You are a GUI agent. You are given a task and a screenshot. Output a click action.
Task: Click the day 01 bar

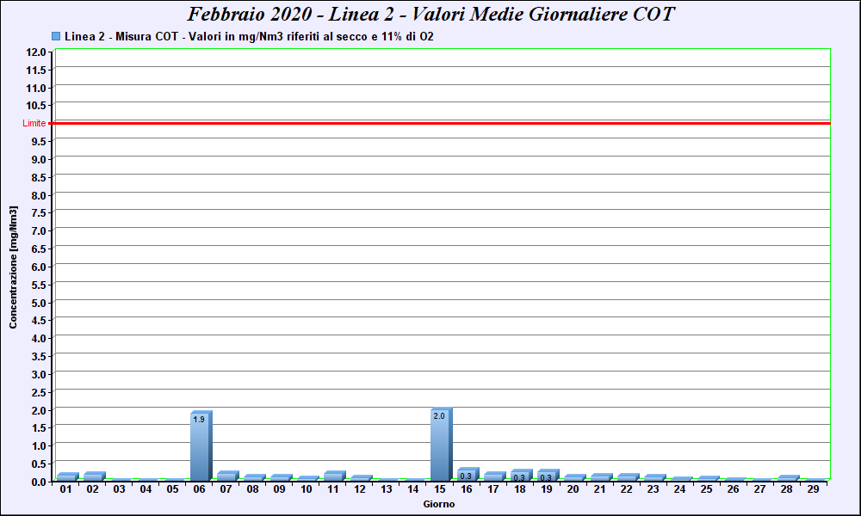[x=67, y=476]
